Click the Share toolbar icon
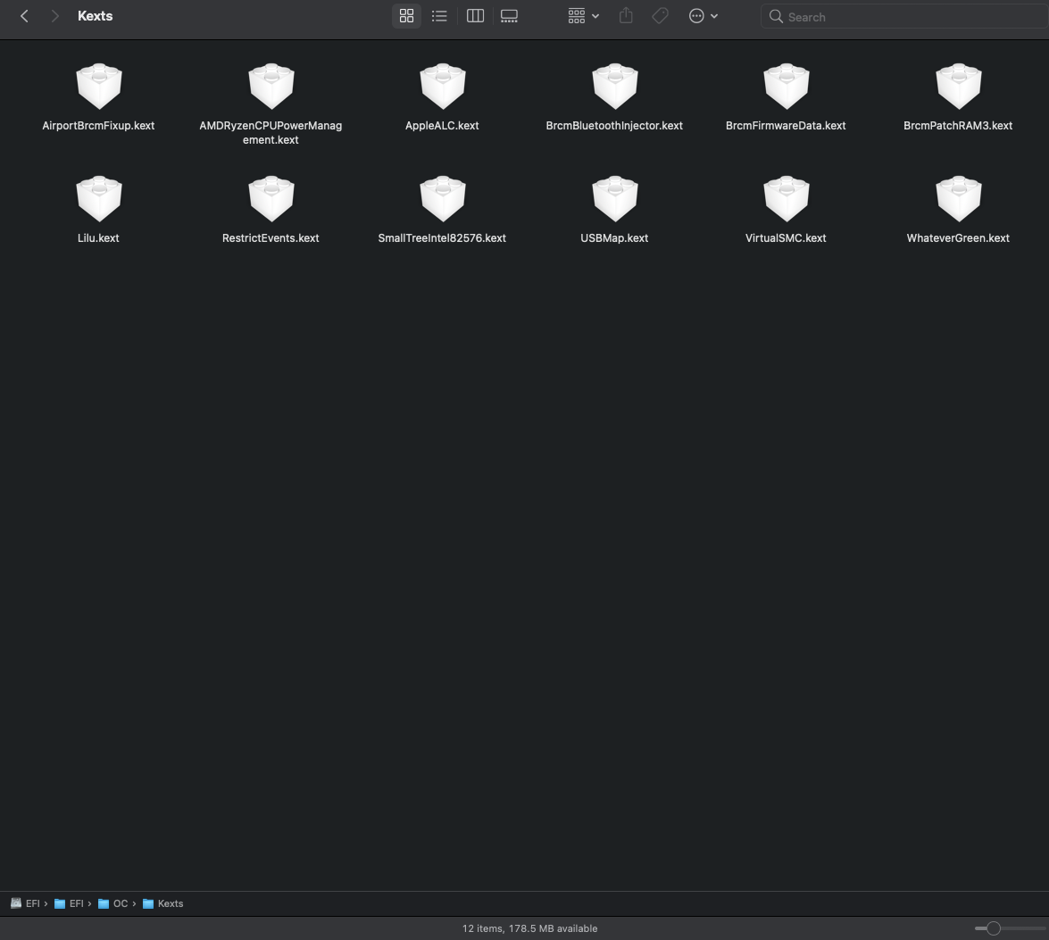 point(626,16)
